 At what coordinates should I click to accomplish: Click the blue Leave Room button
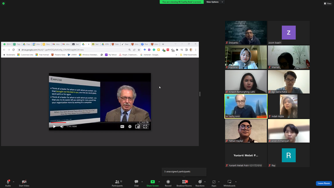coord(324,183)
